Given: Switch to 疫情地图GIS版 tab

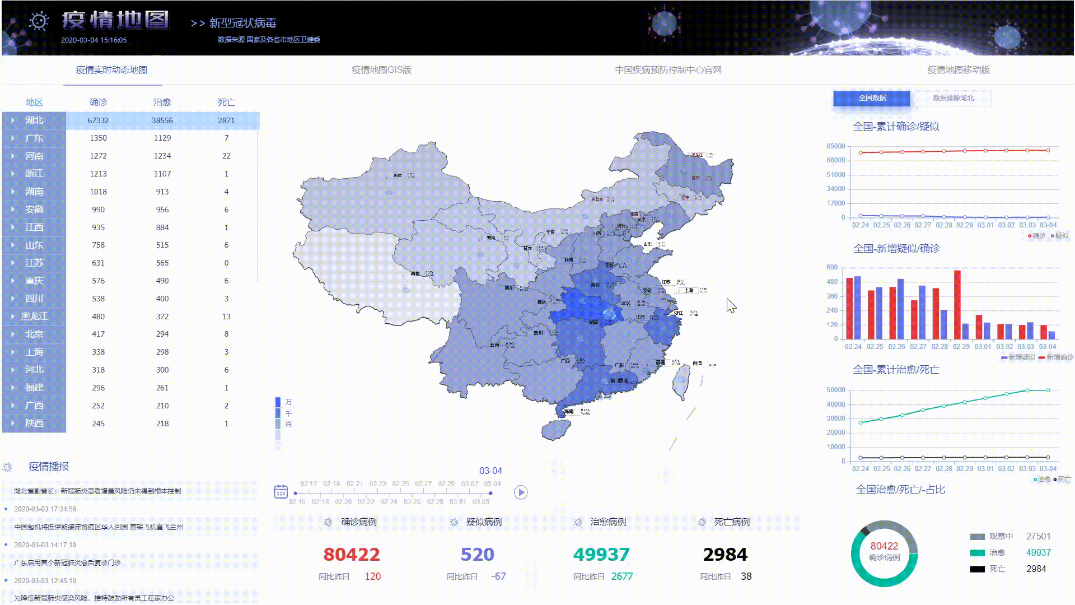Looking at the screenshot, I should (381, 70).
